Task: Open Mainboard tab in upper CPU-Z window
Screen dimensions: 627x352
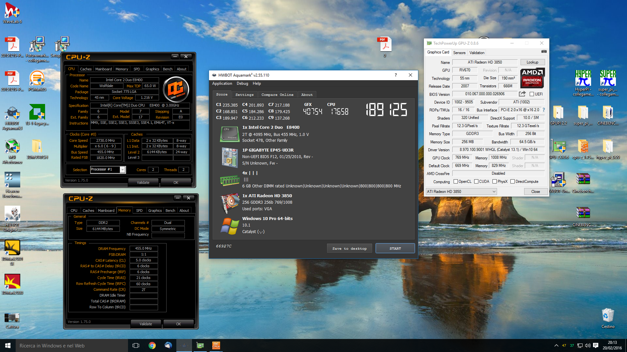Action: (x=104, y=69)
